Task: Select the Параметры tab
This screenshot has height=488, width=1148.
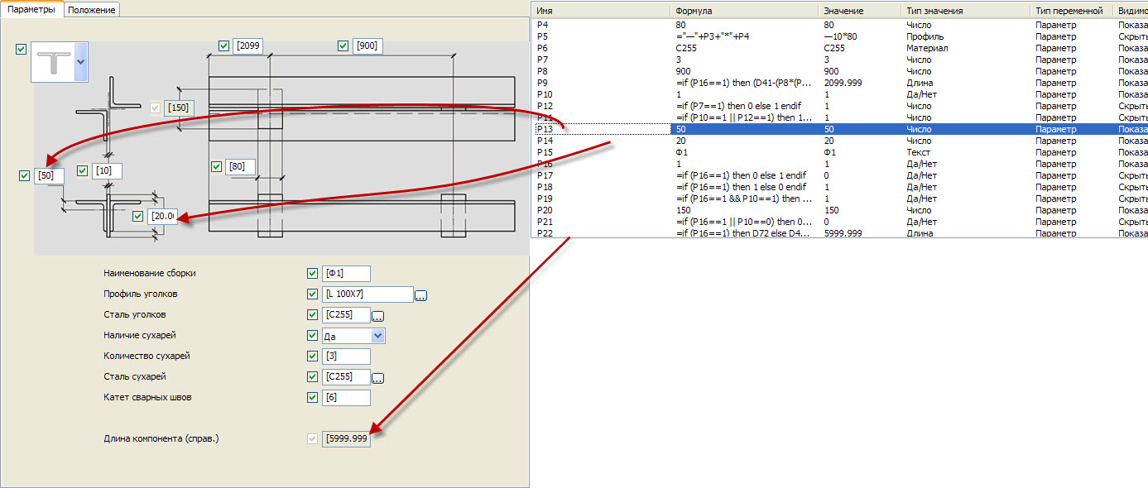Action: pyautogui.click(x=31, y=10)
